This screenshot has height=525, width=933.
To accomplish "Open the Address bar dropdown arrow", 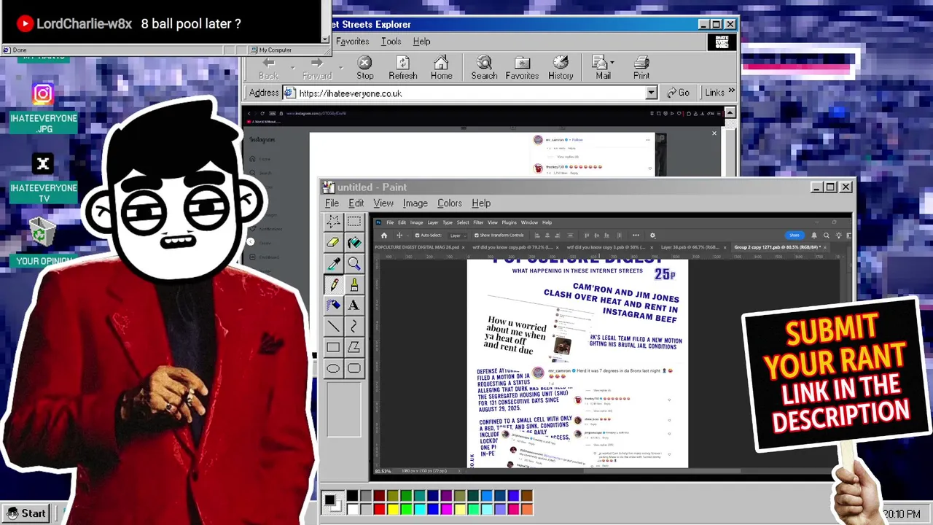I will (652, 93).
